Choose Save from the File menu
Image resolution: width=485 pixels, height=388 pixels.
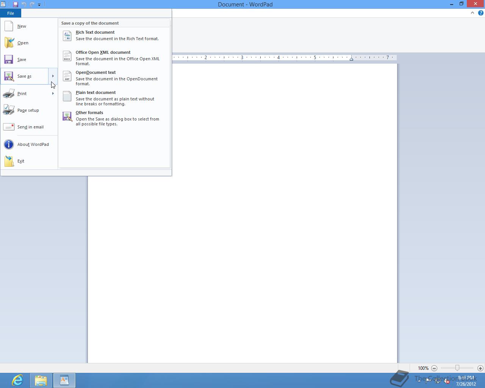tap(29, 59)
